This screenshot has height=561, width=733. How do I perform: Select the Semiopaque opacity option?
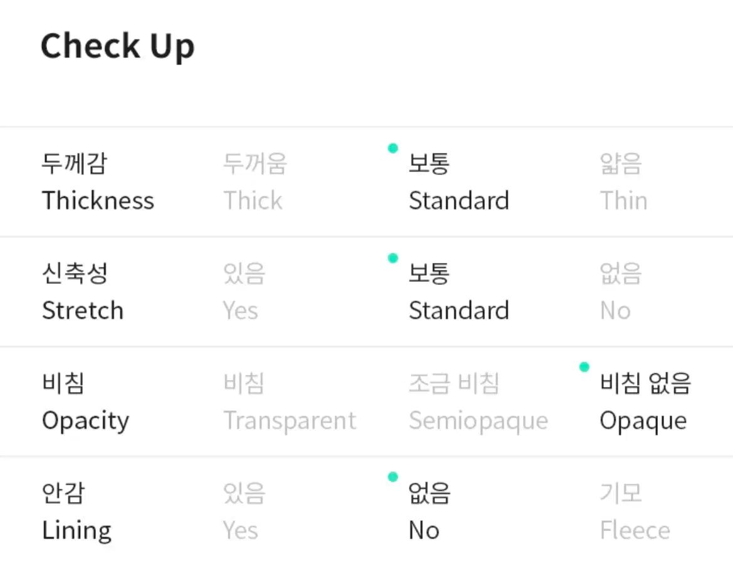tap(478, 402)
